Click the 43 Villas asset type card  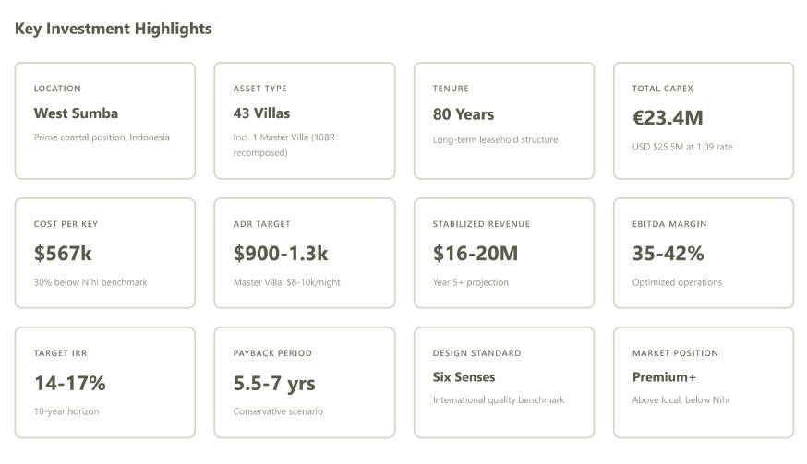click(x=304, y=120)
